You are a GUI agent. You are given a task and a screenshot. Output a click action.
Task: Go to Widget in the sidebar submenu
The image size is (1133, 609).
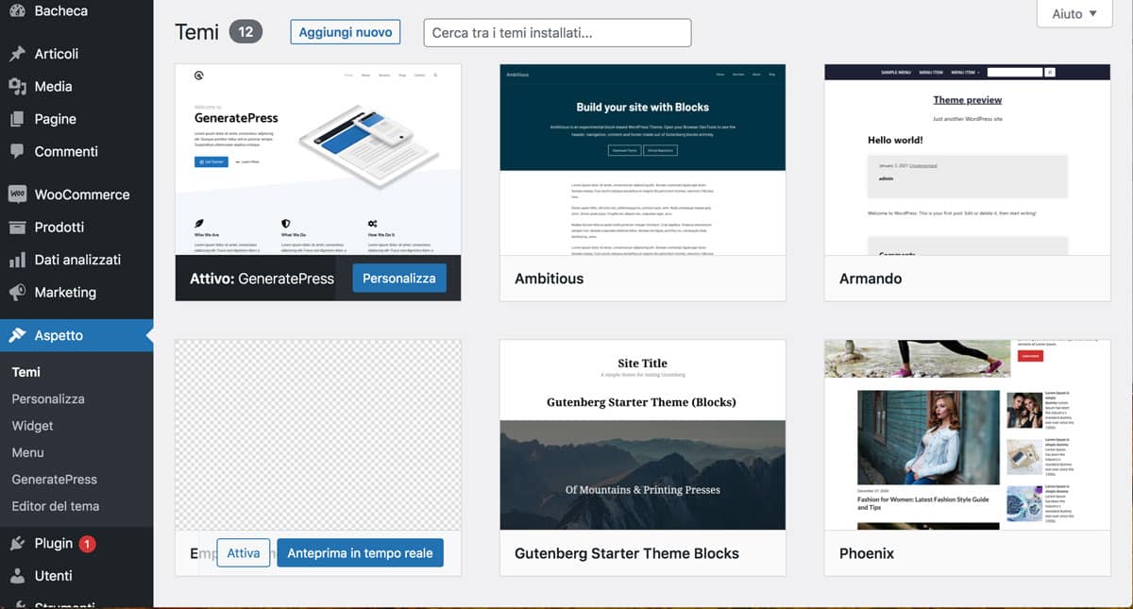point(32,426)
